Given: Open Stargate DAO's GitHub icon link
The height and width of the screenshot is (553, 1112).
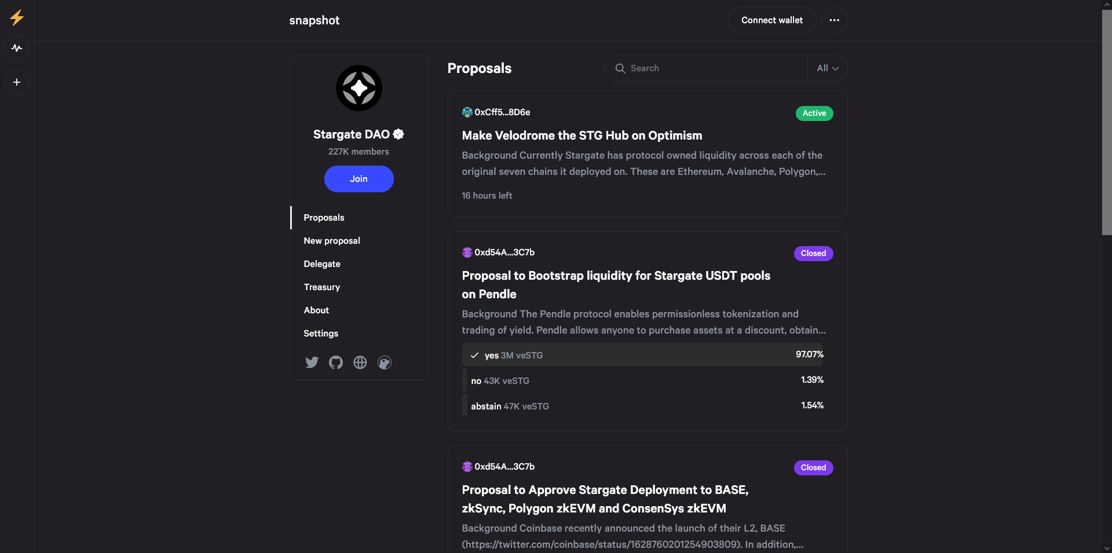Looking at the screenshot, I should click(336, 362).
